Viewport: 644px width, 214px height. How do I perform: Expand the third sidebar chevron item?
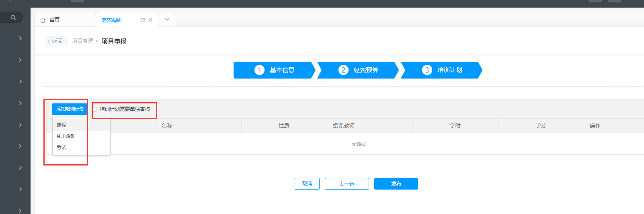(21, 81)
